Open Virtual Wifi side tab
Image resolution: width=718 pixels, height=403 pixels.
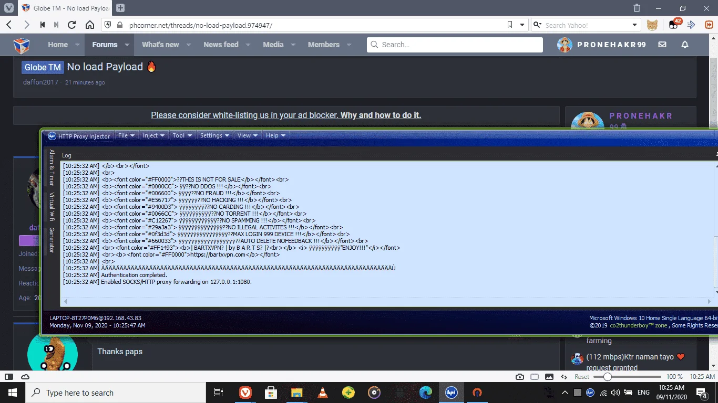[x=52, y=207]
